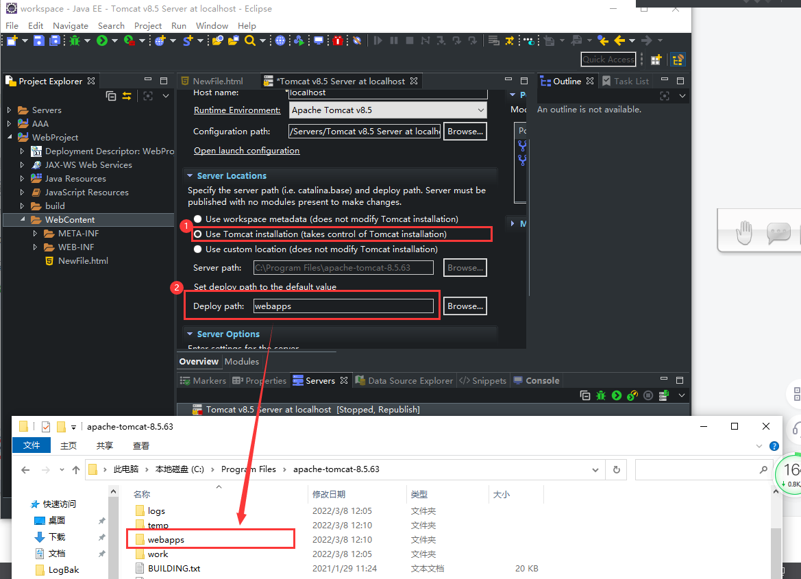Collapse the Server Locations section
801x579 pixels.
tap(190, 175)
